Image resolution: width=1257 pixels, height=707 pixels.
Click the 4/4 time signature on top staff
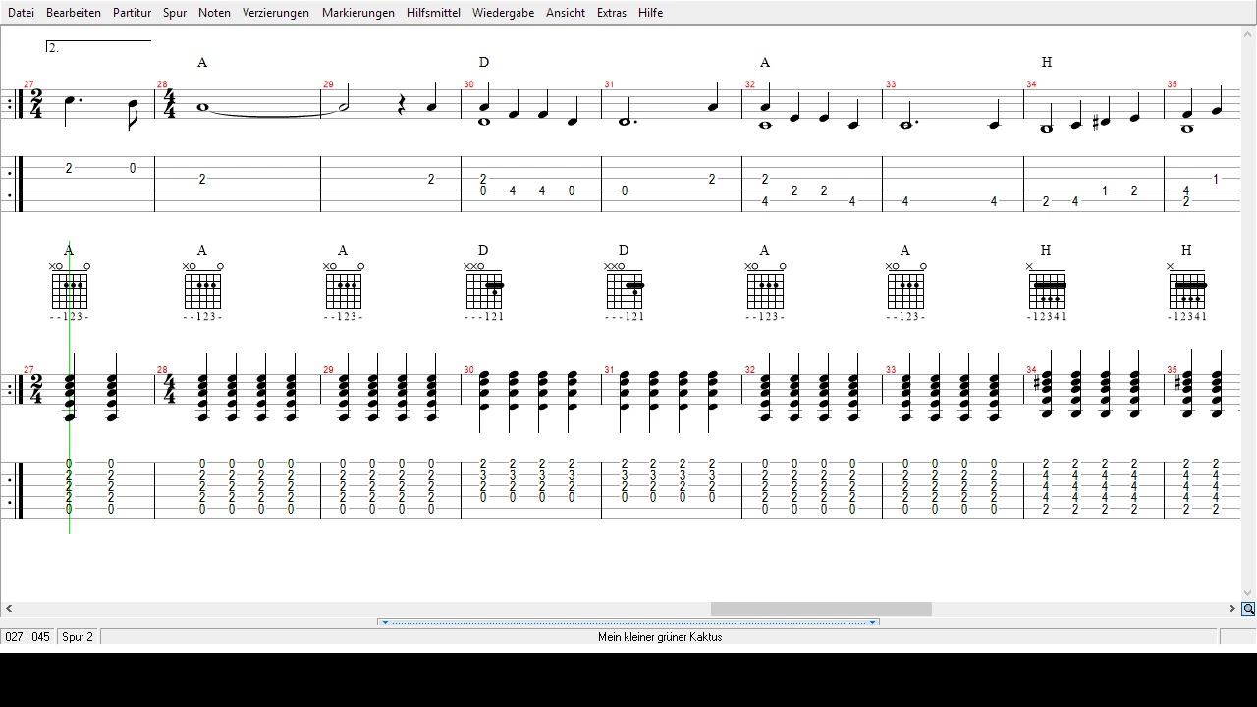169,104
